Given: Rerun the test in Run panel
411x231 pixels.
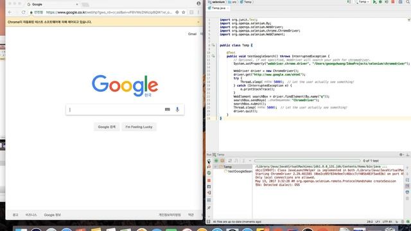Looking at the screenshot, I should pyautogui.click(x=209, y=161).
